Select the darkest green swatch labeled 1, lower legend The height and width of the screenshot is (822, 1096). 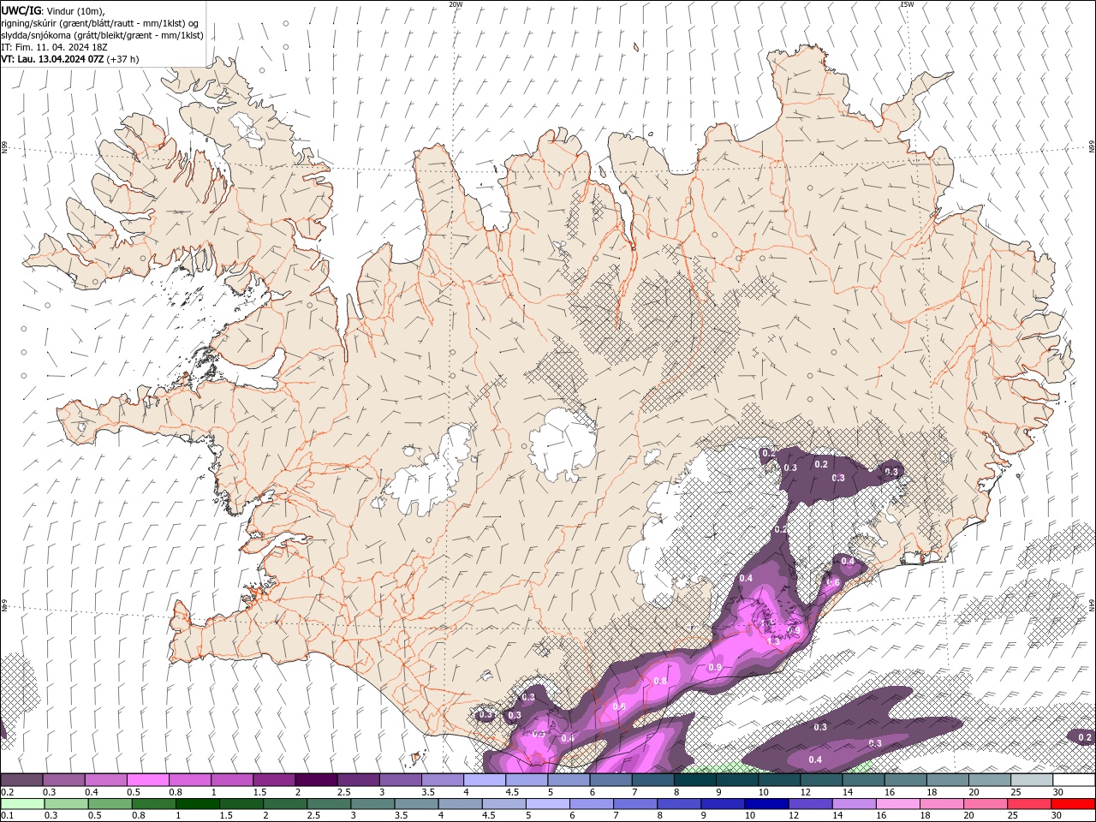(x=197, y=804)
